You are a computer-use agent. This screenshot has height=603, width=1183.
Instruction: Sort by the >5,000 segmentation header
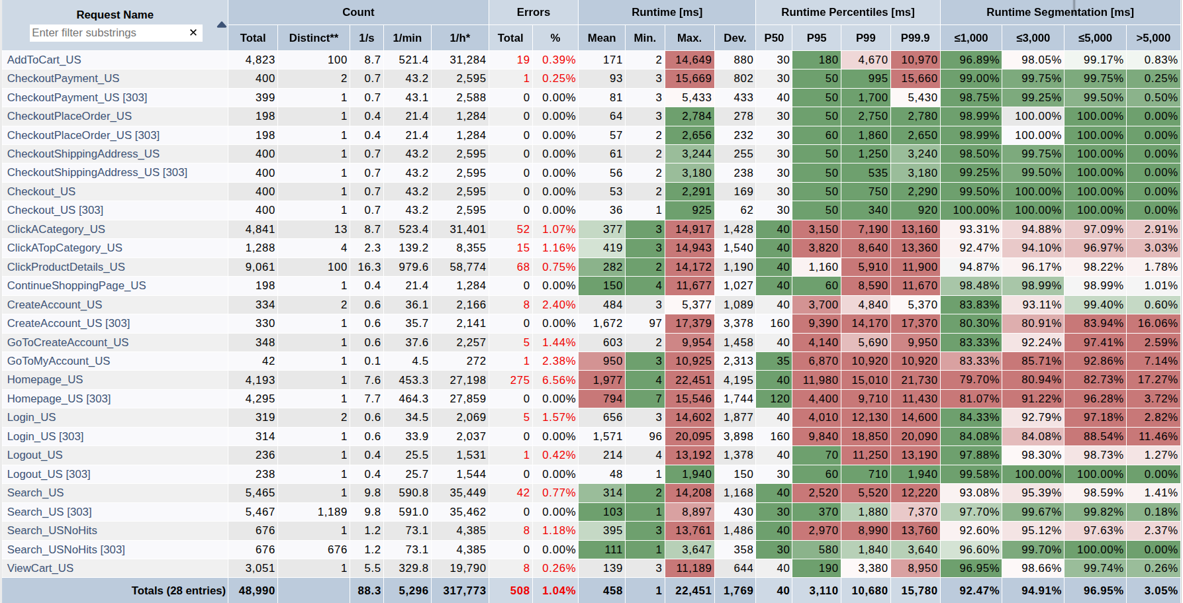[x=1153, y=38]
